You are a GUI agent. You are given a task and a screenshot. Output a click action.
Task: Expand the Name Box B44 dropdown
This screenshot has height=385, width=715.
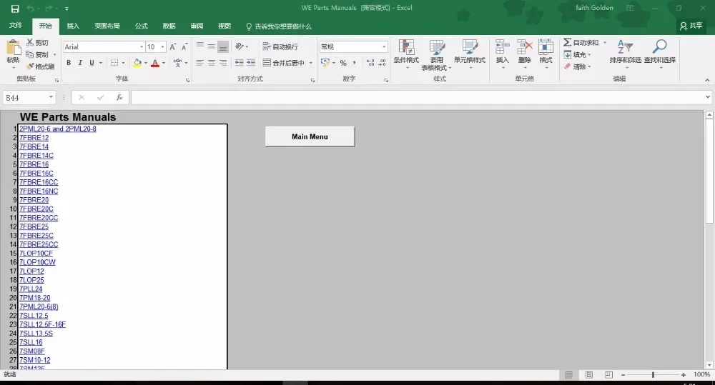(x=51, y=97)
